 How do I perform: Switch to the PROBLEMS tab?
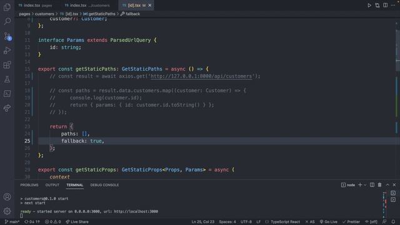pos(29,185)
